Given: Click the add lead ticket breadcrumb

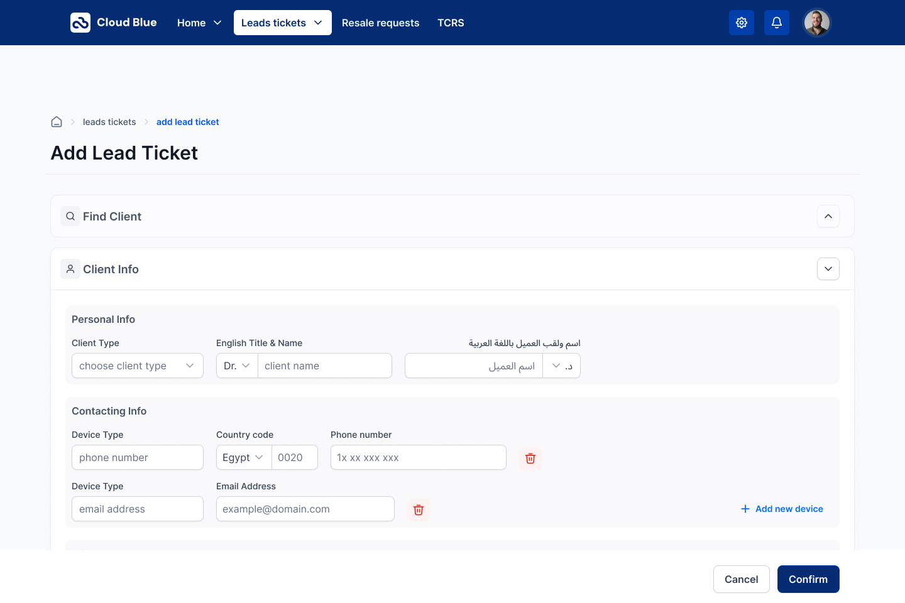Looking at the screenshot, I should 188,122.
